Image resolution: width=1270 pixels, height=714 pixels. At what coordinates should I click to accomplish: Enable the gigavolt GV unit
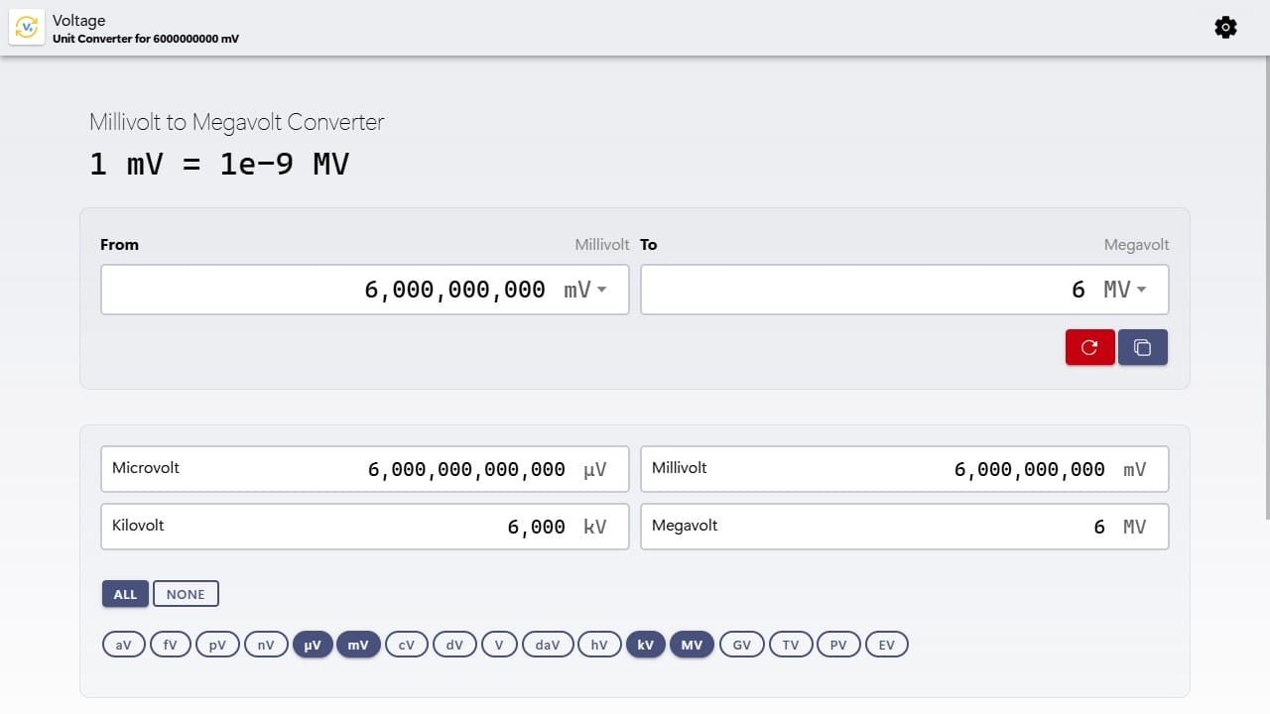click(741, 644)
